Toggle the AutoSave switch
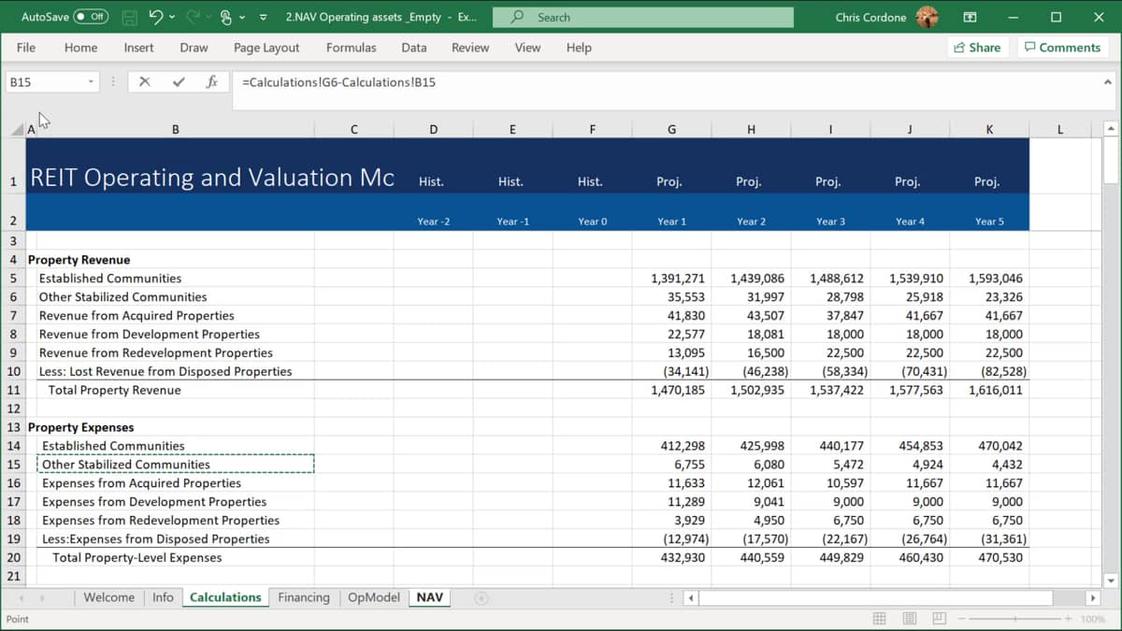Screen dimensions: 1122x631 91,17
